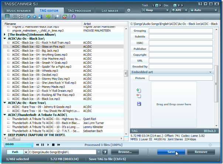Move selection down with blue down arrow
Viewport: 223px width, 164px height.
pyautogui.click(x=28, y=17)
